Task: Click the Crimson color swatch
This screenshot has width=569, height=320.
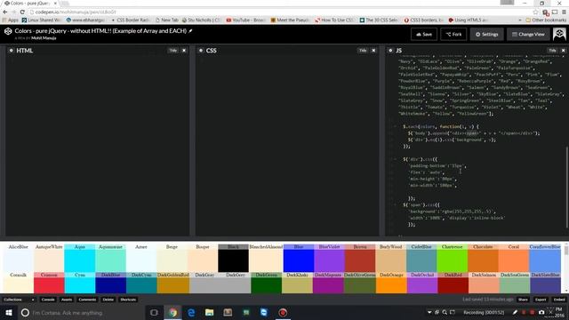Action: click(x=49, y=283)
